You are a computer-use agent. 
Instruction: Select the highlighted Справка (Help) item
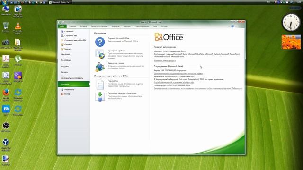74,84
